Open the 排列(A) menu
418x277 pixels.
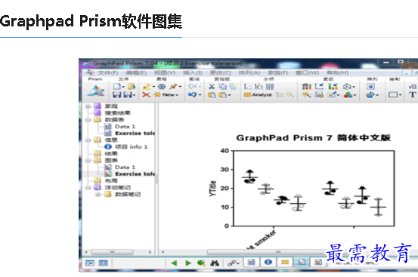249,72
